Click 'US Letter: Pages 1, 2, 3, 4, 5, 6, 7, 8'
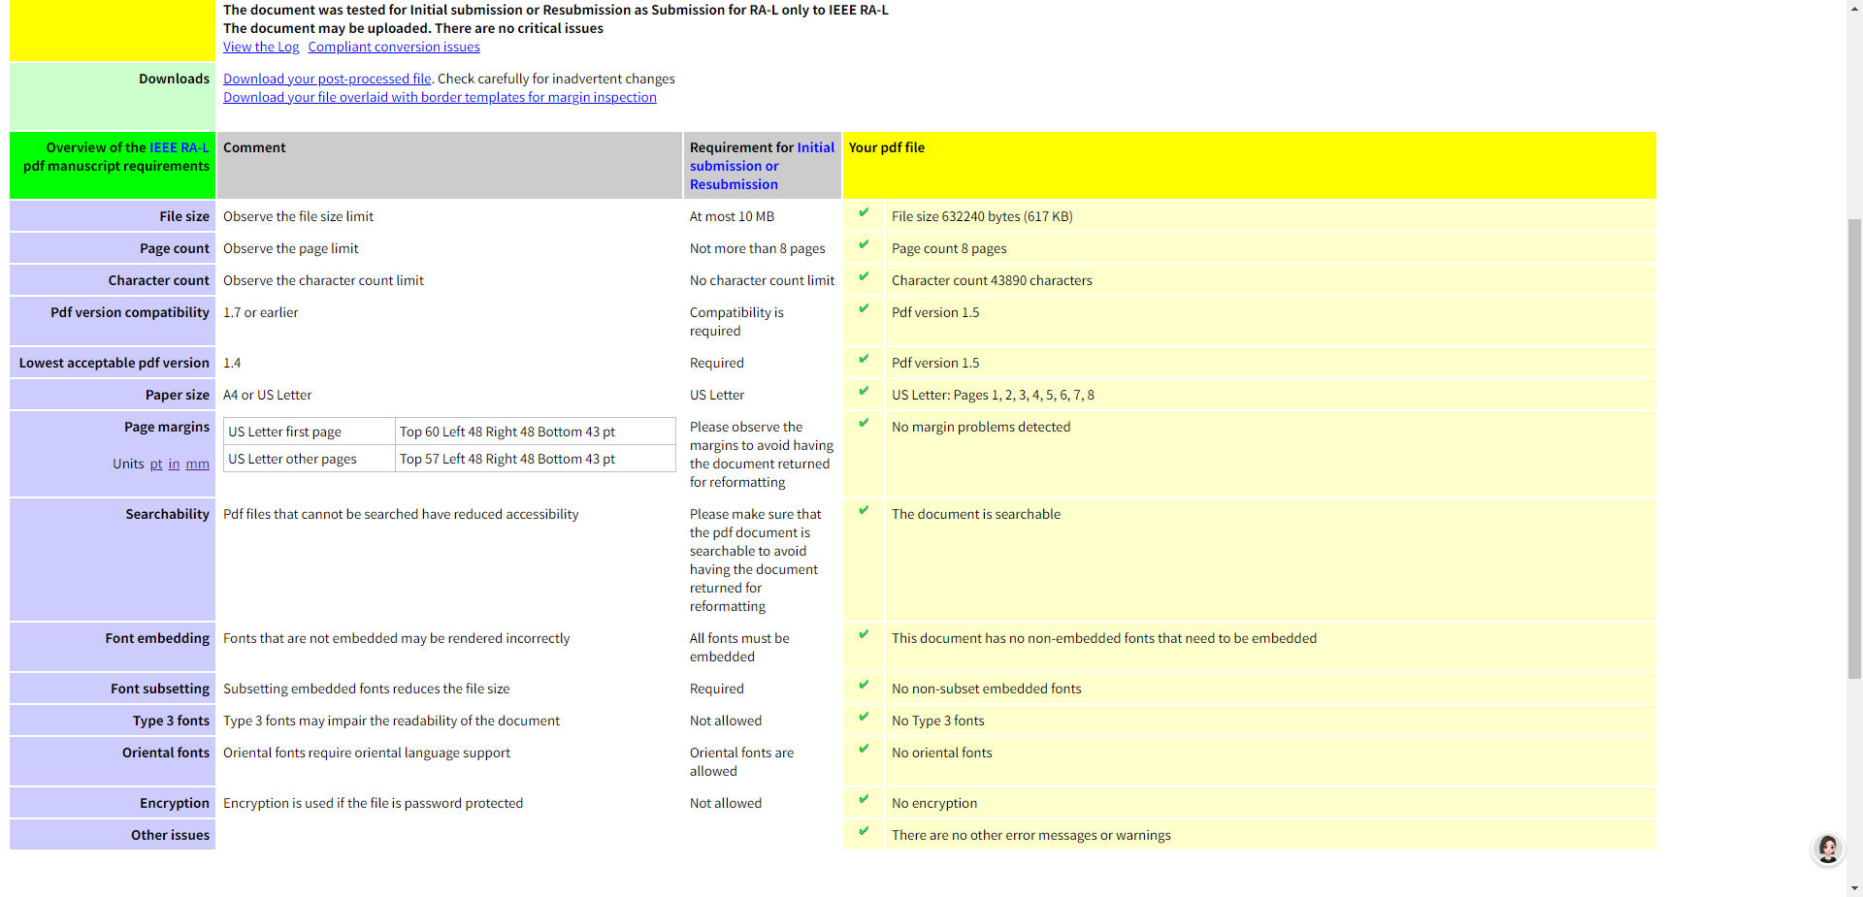 point(993,395)
